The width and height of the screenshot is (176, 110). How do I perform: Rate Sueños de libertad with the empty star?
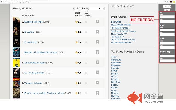click(86, 22)
